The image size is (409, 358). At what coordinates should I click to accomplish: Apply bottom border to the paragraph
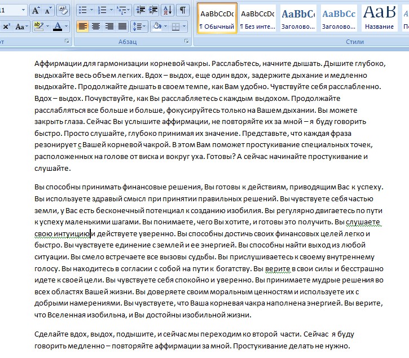click(x=175, y=26)
